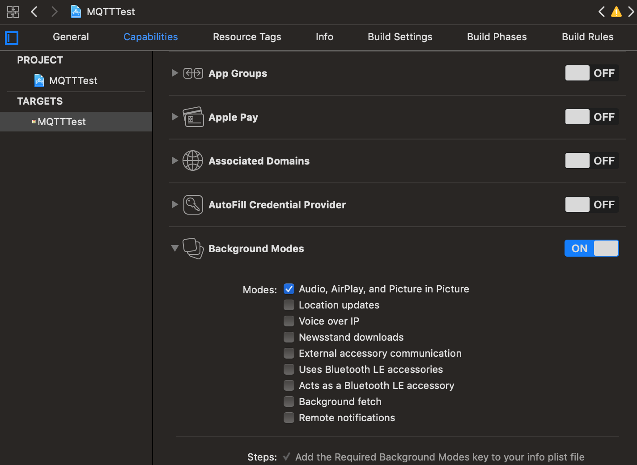Click the Background Modes stacked icon

click(193, 249)
